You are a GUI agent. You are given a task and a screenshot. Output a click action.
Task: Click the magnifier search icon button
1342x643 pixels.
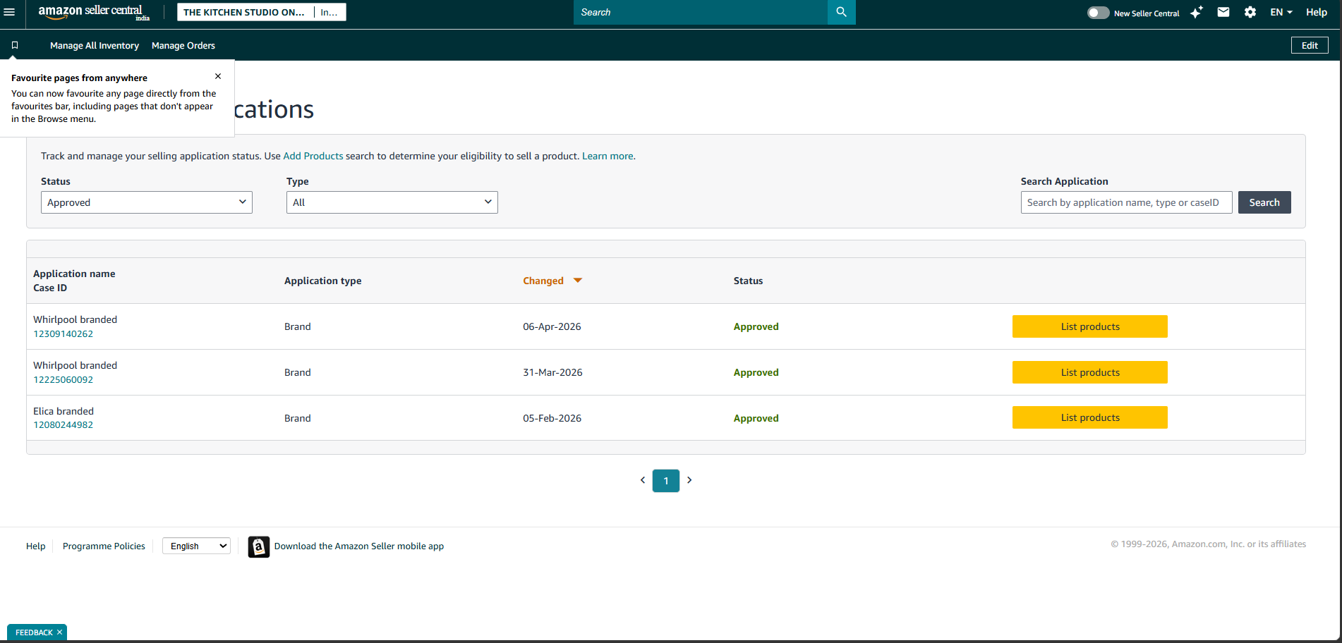click(x=841, y=12)
